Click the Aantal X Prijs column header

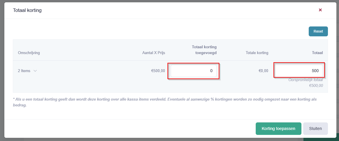(153, 53)
